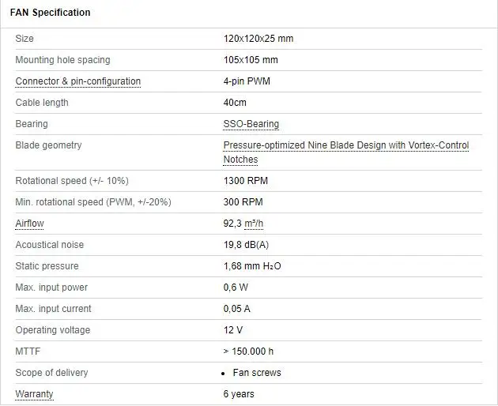Screen dimensions: 498x406
Task: Select the Static pressure label
Action: click(47, 266)
